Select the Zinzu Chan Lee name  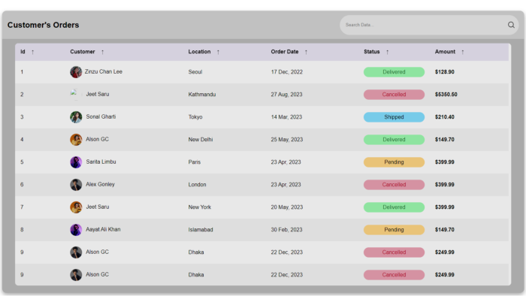point(104,71)
